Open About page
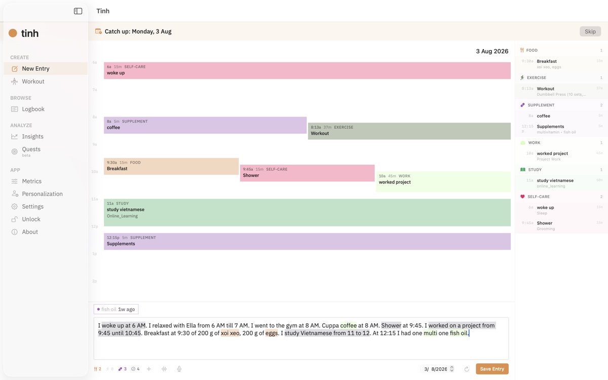This screenshot has width=608, height=380. pyautogui.click(x=46, y=232)
